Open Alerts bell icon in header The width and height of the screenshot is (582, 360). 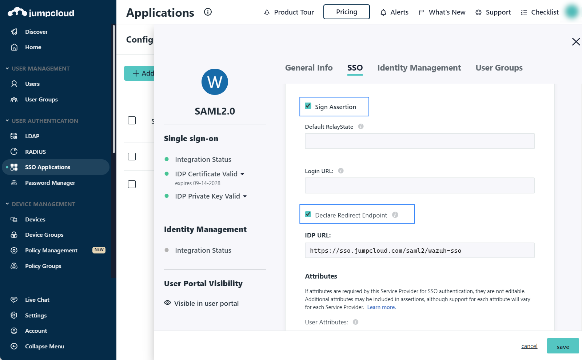point(383,12)
